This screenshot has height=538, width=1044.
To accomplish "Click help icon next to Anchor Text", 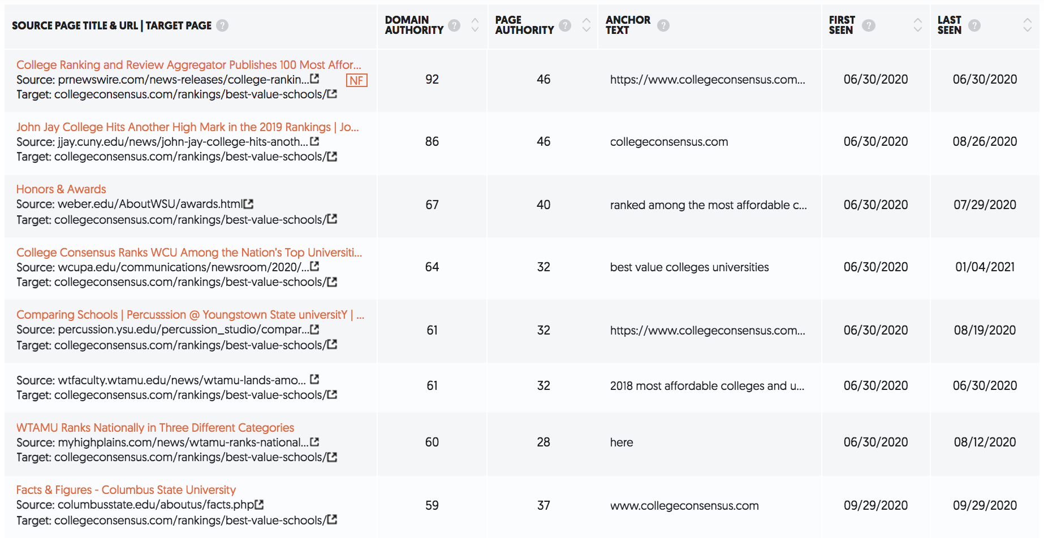I will (x=663, y=25).
